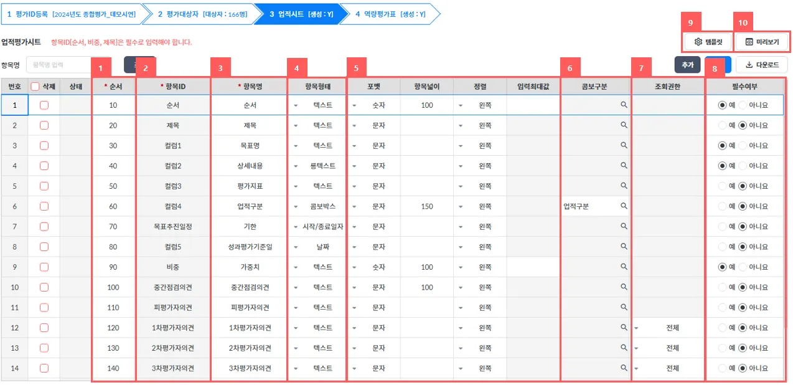This screenshot has height=385, width=793.
Task: Check 삭제 box for row 9 가중치
Action: click(x=44, y=267)
